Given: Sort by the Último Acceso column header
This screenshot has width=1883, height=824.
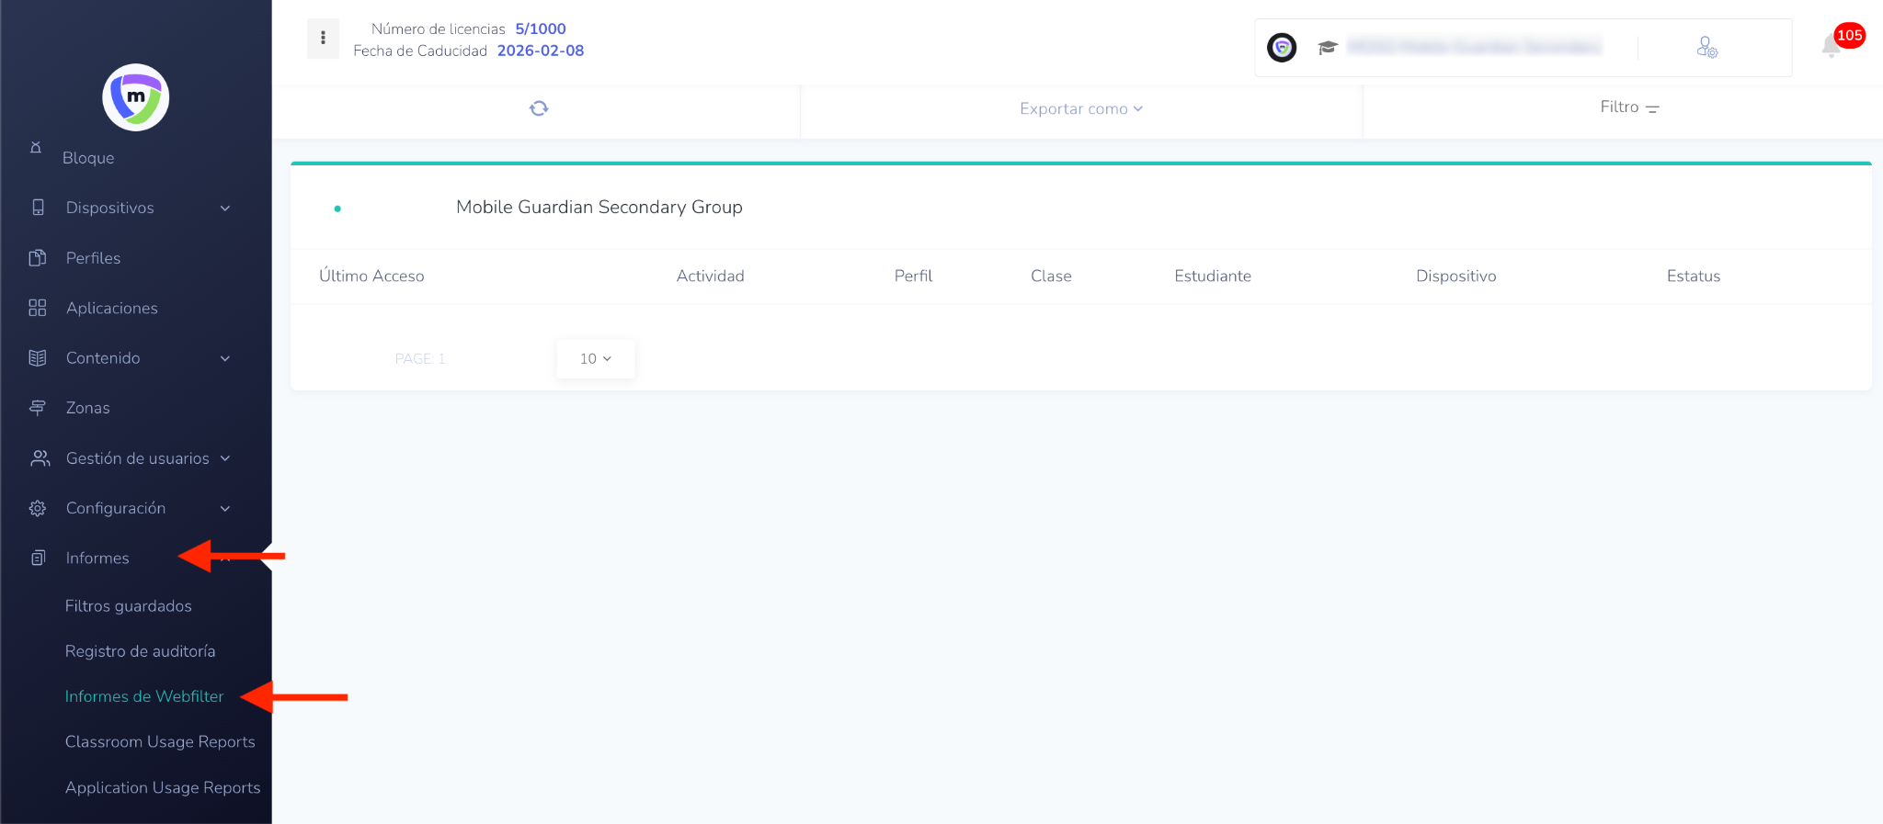Looking at the screenshot, I should click(x=371, y=277).
